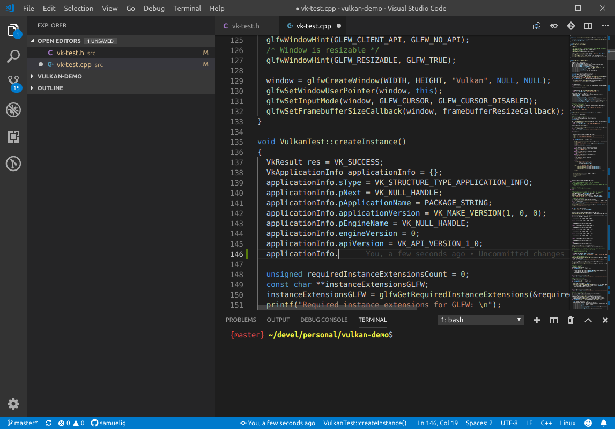Image resolution: width=615 pixels, height=429 pixels.
Task: Toggle file blame eye icon in editor toolbar
Action: pos(554,26)
